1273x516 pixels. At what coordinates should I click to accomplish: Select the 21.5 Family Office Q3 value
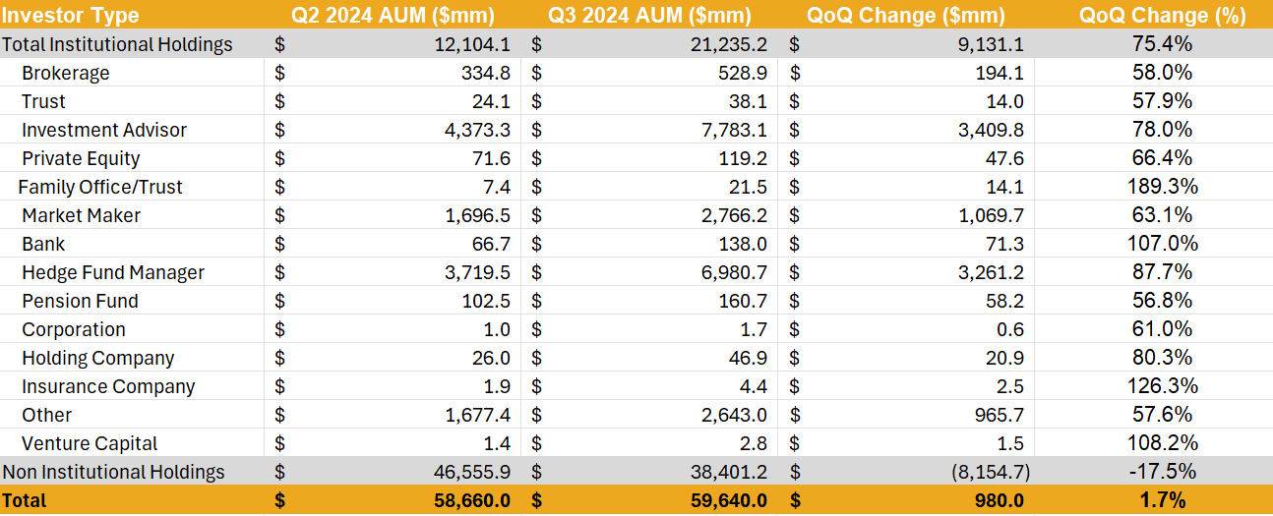tap(750, 187)
